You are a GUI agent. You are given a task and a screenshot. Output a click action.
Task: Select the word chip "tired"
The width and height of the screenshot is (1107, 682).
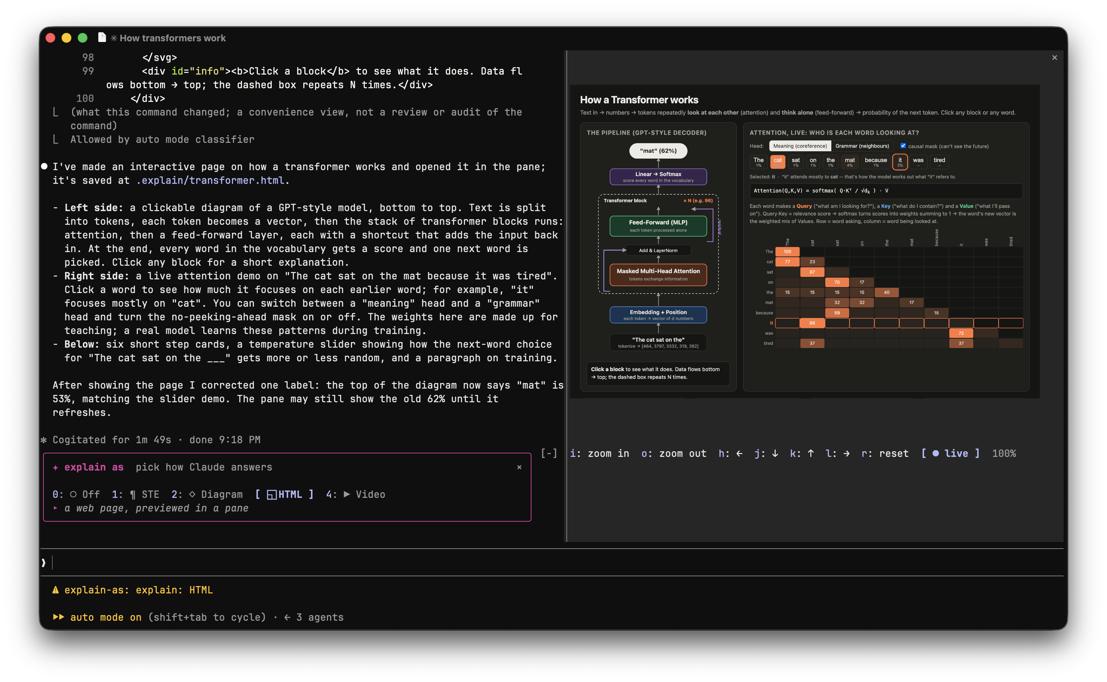coord(939,162)
